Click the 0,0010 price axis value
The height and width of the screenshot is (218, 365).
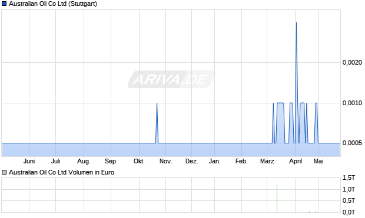352,103
